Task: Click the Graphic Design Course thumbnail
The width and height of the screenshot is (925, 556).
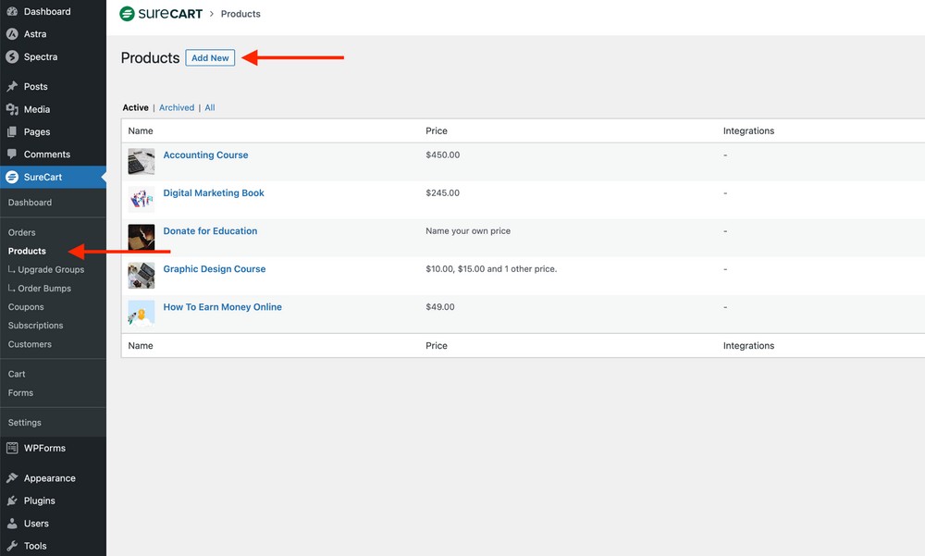Action: pos(142,275)
